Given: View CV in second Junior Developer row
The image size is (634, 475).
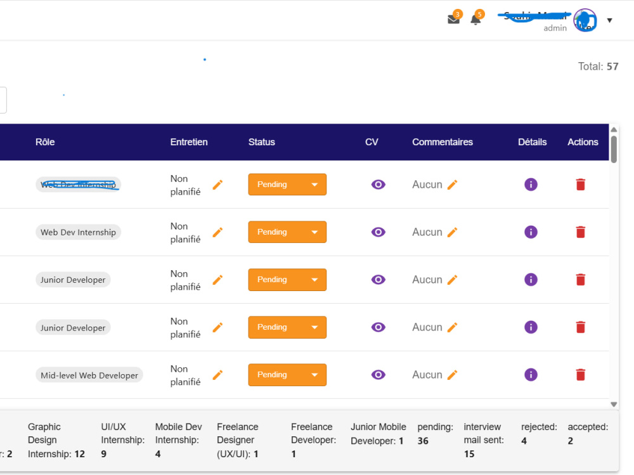Looking at the screenshot, I should tap(378, 327).
